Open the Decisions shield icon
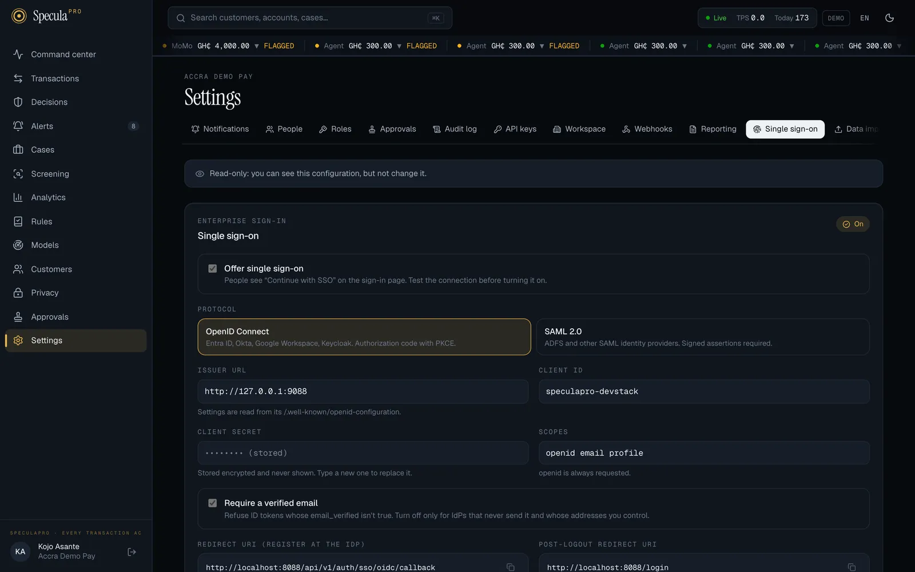The height and width of the screenshot is (572, 915). (x=18, y=102)
